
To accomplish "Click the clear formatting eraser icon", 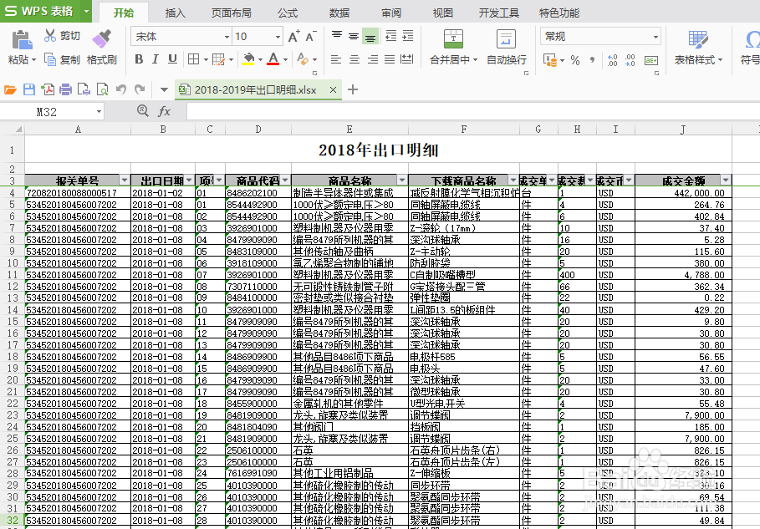I will [303, 59].
